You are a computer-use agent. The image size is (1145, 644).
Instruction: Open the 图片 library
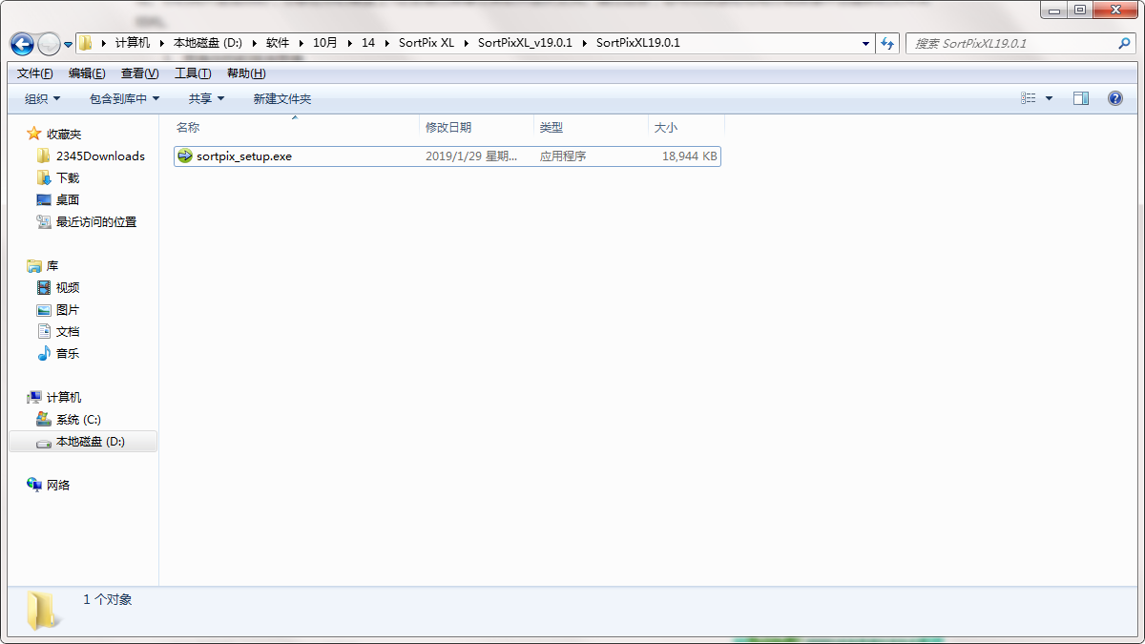[68, 309]
